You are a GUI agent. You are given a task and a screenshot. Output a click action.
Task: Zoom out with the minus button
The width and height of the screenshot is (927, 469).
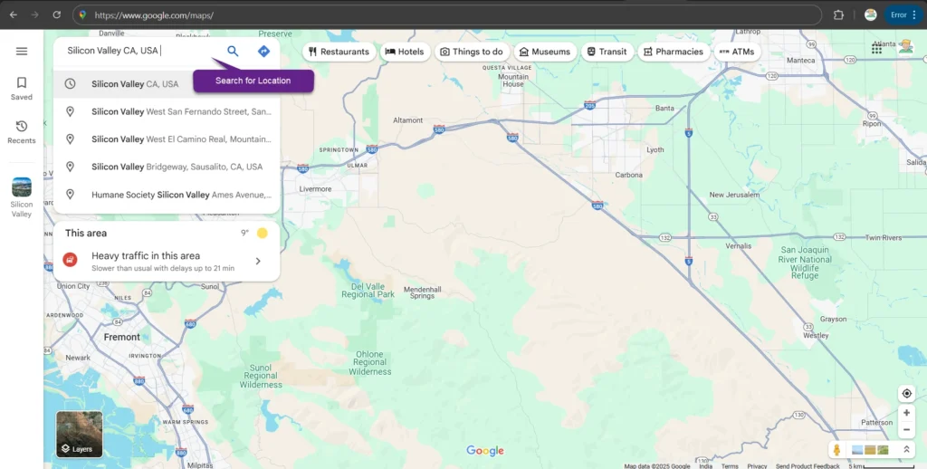click(906, 430)
